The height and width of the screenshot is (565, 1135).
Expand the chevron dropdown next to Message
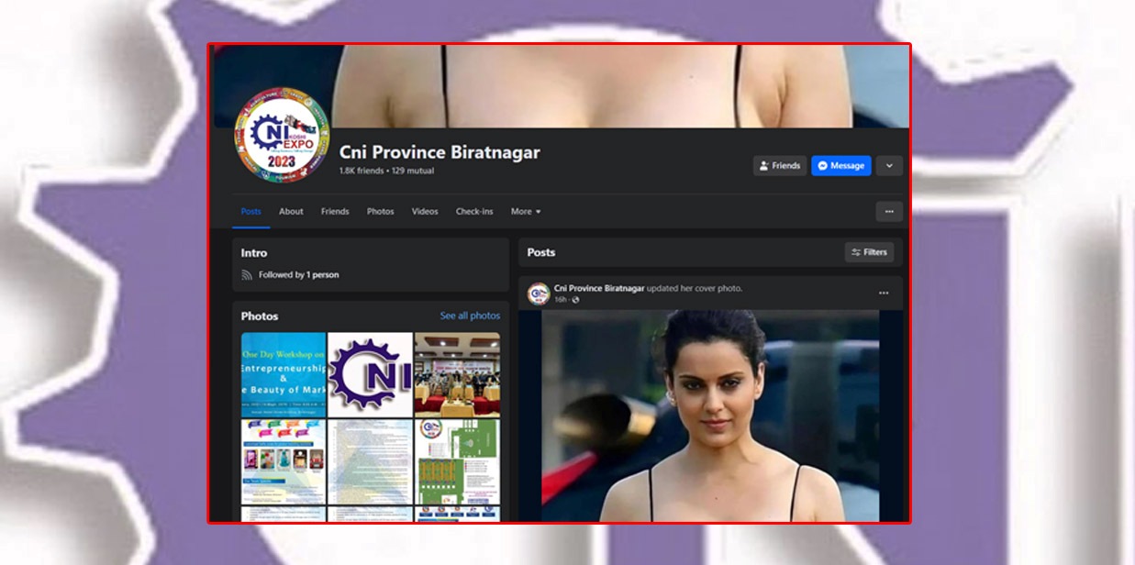[x=888, y=166]
